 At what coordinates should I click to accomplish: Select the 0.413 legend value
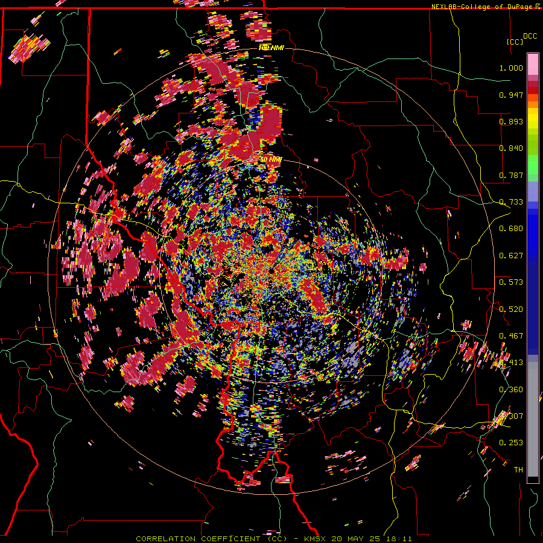coord(511,363)
